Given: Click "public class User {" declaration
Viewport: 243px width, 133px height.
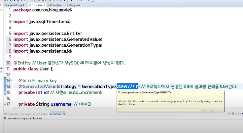Looking at the screenshot, I should point(33,69).
